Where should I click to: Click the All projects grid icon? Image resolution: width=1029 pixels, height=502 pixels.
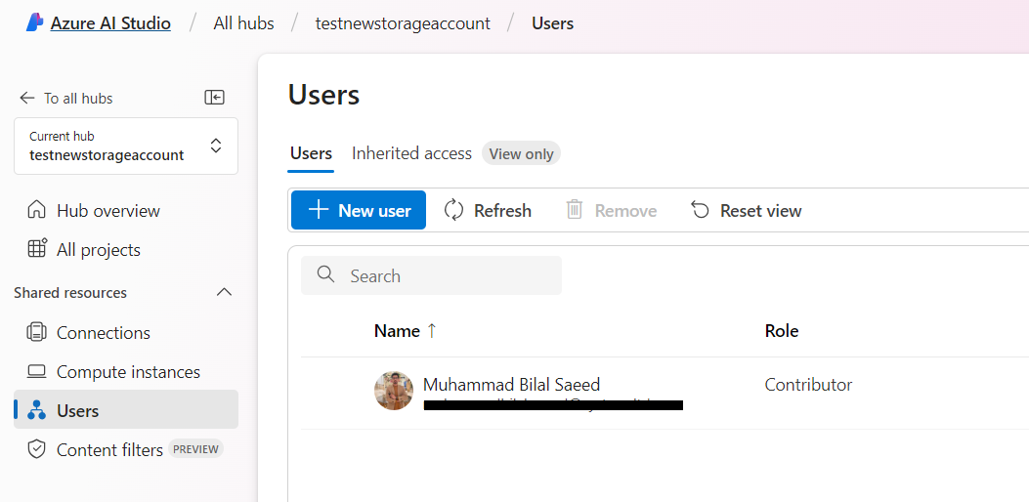37,249
